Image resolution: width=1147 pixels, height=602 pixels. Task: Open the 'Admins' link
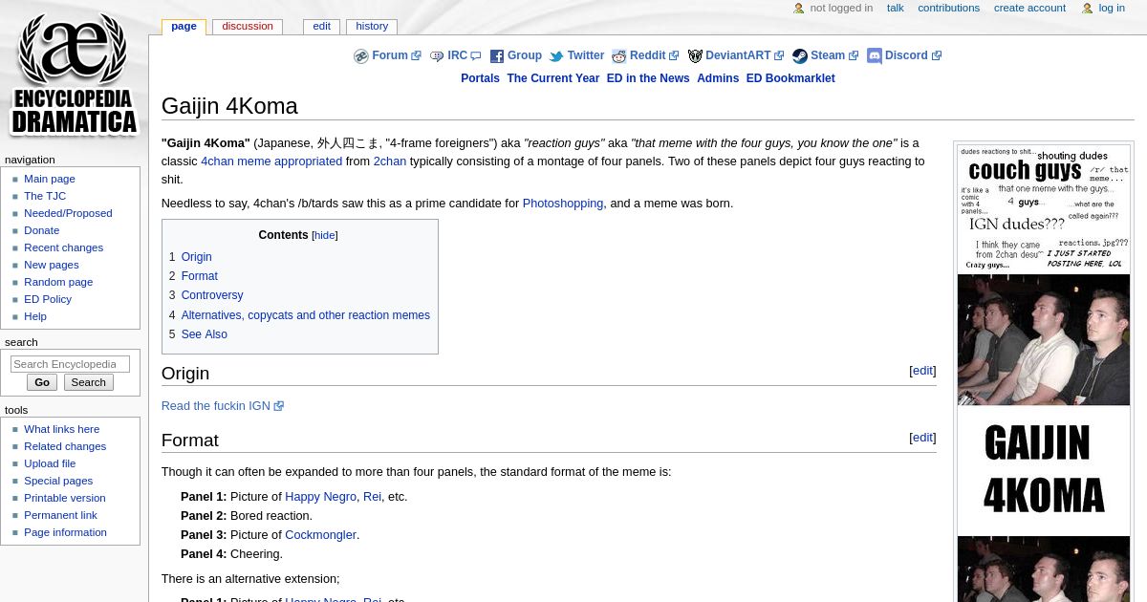coord(718,78)
